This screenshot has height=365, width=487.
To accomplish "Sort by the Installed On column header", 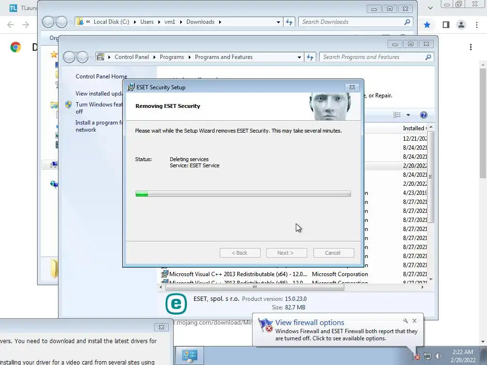I will coord(415,128).
